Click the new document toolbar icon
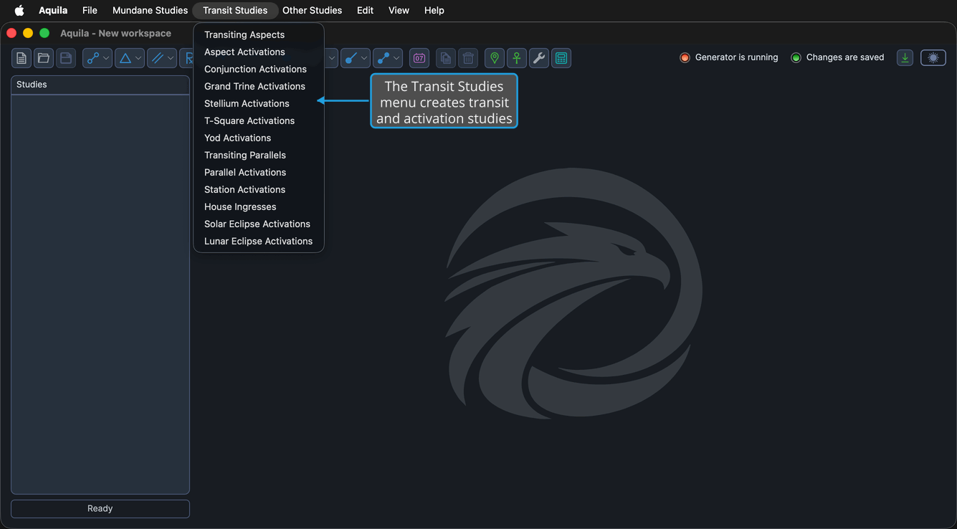 coord(22,58)
